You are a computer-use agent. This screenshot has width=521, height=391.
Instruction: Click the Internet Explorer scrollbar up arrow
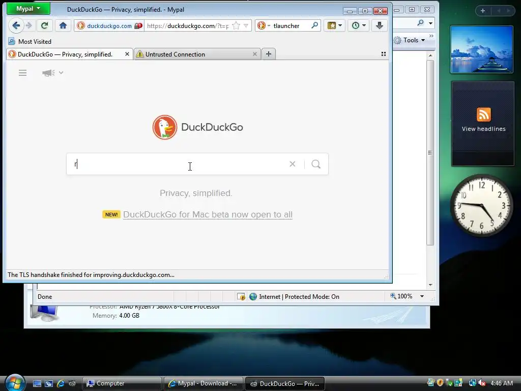point(430,55)
